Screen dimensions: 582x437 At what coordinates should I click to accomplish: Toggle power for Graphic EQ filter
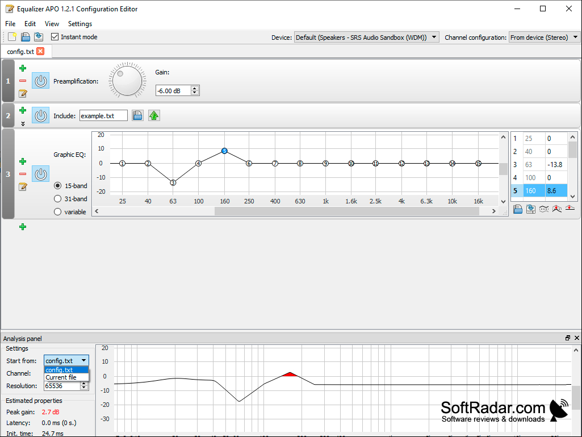(40, 174)
